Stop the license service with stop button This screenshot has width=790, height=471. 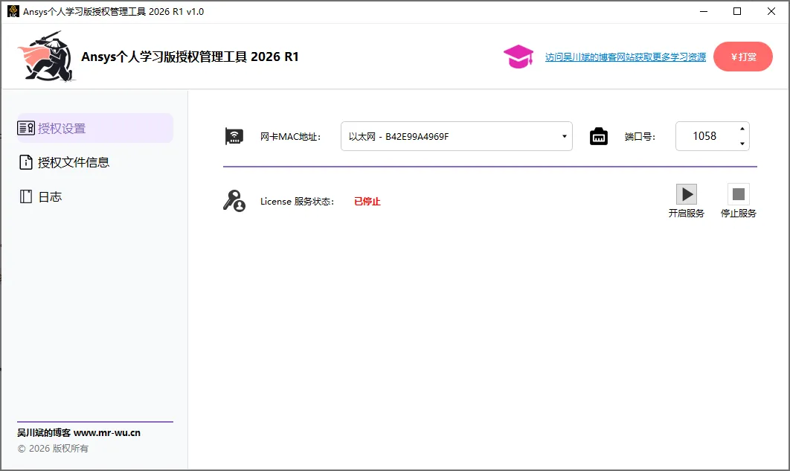tap(739, 194)
